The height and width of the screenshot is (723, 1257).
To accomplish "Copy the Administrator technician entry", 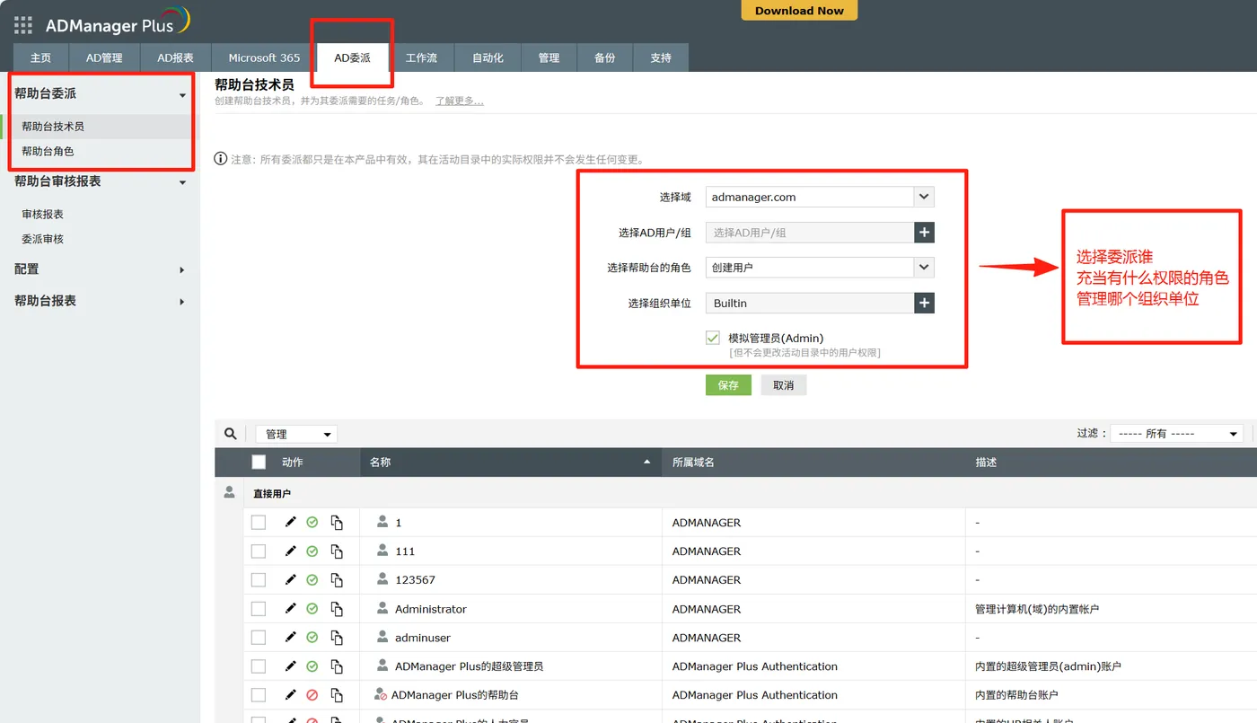I will (337, 609).
